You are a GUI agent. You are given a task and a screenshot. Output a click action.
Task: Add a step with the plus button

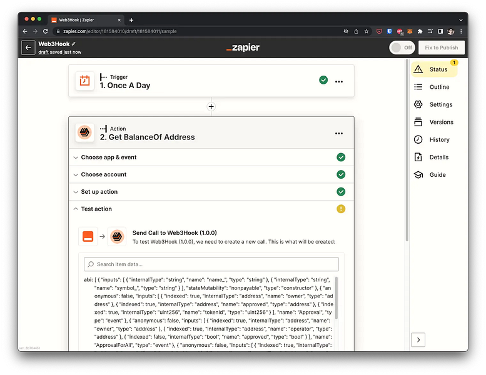tap(211, 106)
